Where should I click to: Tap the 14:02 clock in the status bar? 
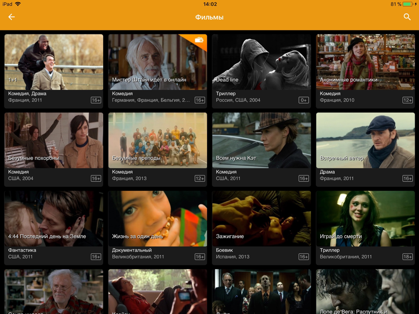pyautogui.click(x=210, y=4)
